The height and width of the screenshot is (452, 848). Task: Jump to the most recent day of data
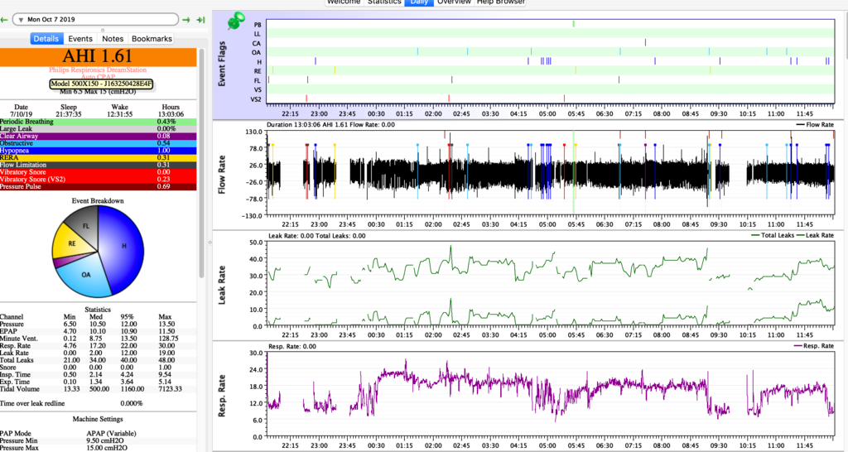200,20
